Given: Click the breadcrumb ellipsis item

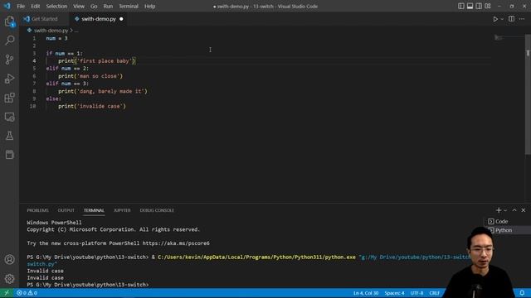Looking at the screenshot, I should [x=76, y=31].
